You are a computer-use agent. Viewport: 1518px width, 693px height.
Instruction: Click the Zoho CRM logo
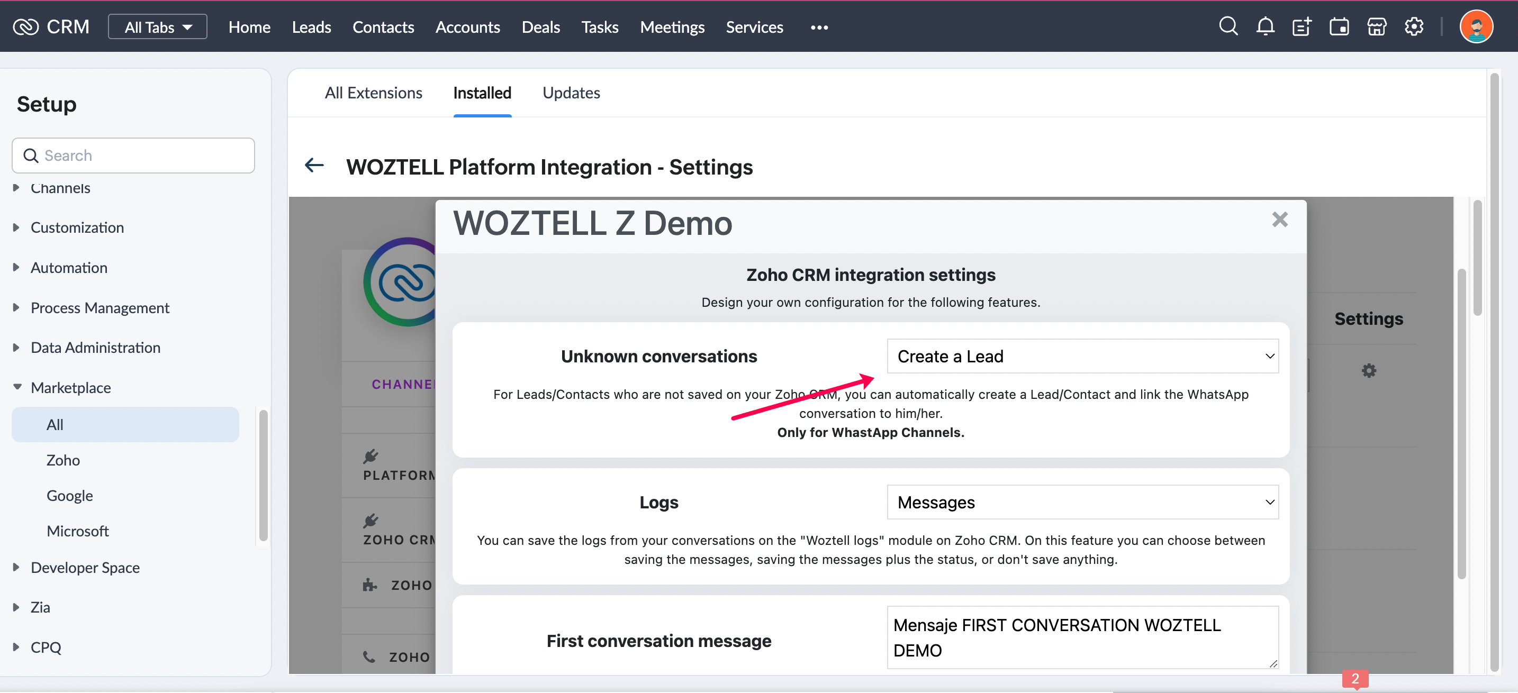point(51,26)
